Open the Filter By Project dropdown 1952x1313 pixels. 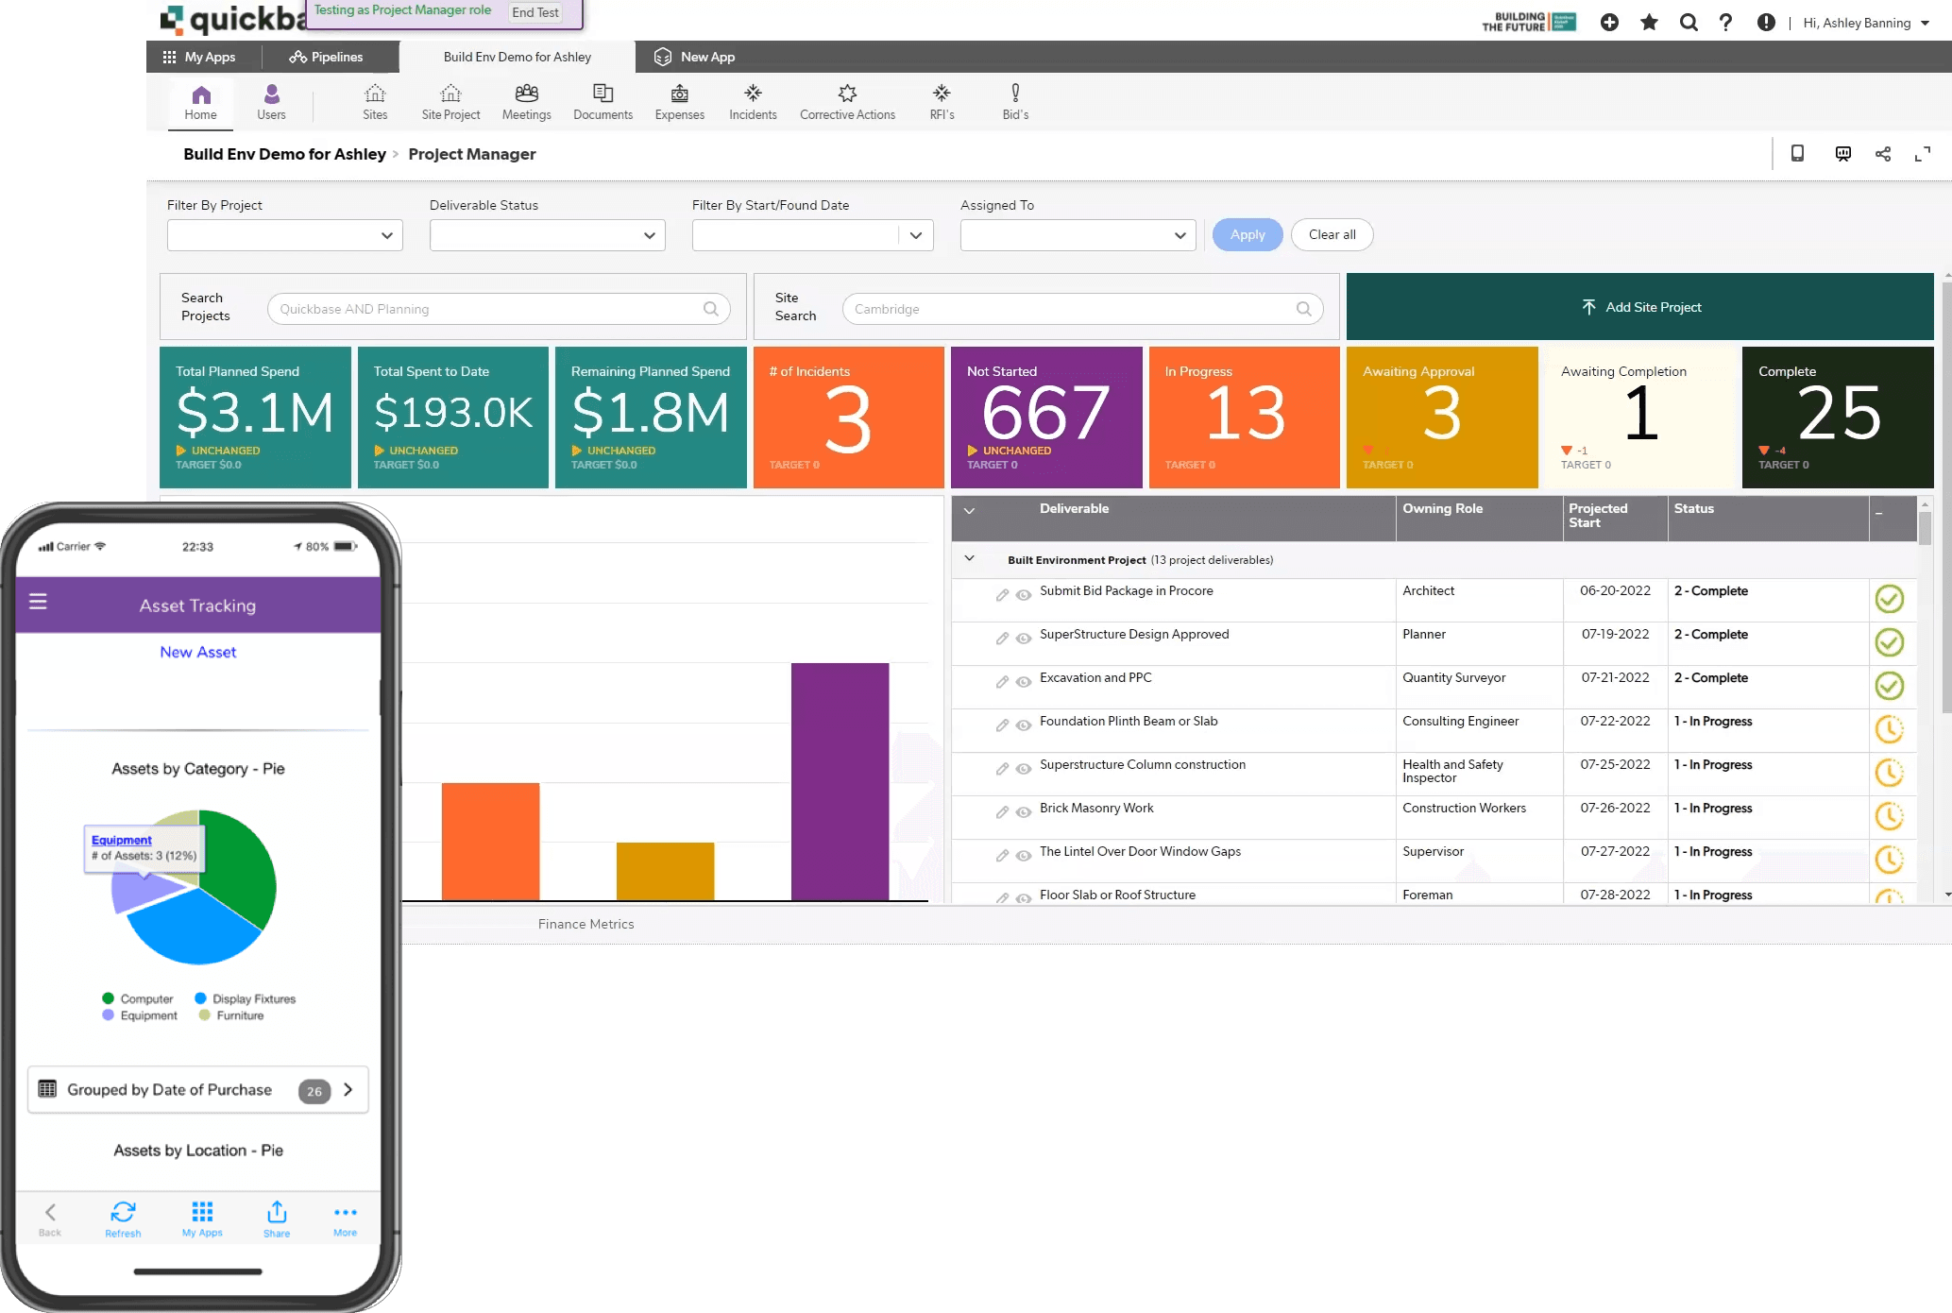(x=283, y=235)
